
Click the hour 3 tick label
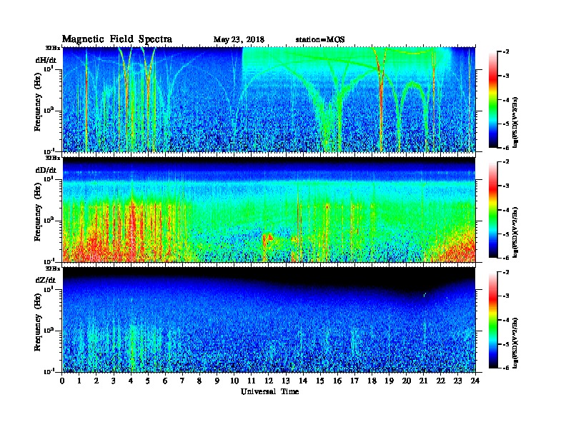114,381
